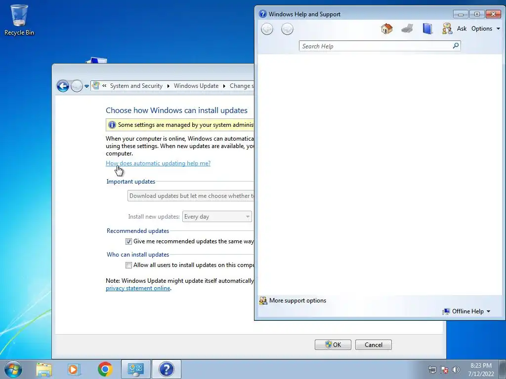Click Show desktop button at taskbar end
Image resolution: width=506 pixels, height=379 pixels.
(x=503, y=369)
